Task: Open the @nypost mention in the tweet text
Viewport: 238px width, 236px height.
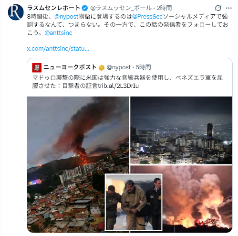Action: (x=66, y=16)
